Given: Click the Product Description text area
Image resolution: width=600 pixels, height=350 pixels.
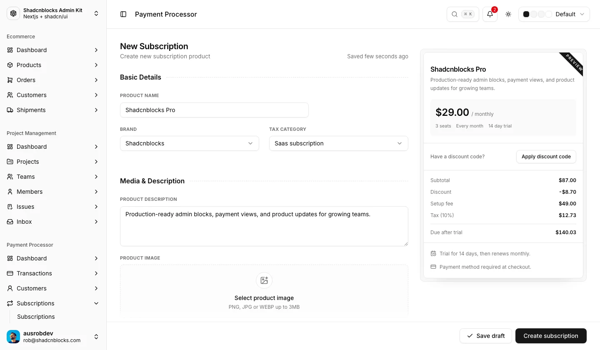Looking at the screenshot, I should (x=264, y=226).
